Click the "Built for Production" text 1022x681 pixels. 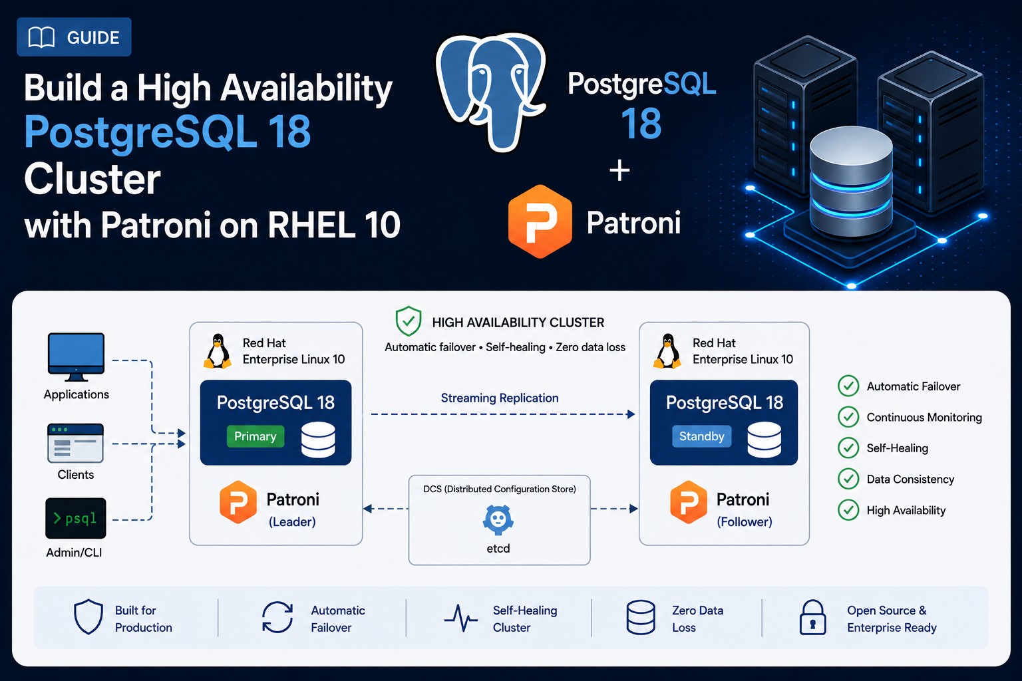(x=144, y=618)
